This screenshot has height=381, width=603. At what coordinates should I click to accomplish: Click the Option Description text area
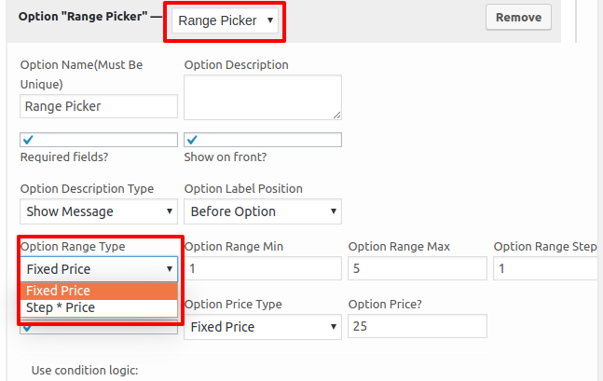pyautogui.click(x=263, y=97)
